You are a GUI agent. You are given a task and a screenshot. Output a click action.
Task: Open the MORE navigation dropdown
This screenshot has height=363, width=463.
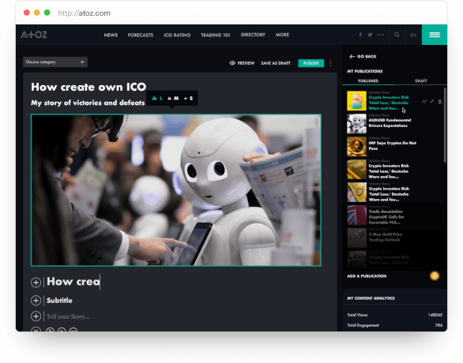point(282,35)
